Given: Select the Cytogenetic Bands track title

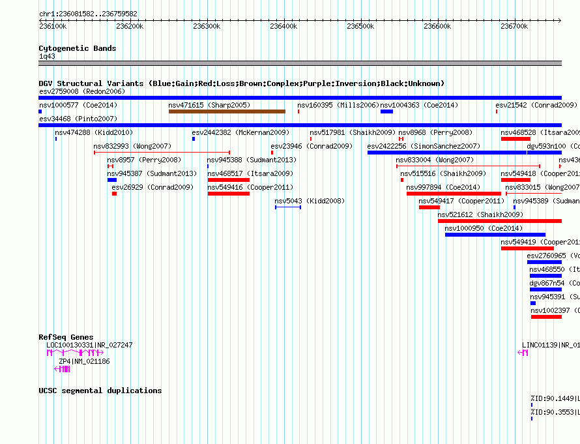Looking at the screenshot, I should [78, 48].
